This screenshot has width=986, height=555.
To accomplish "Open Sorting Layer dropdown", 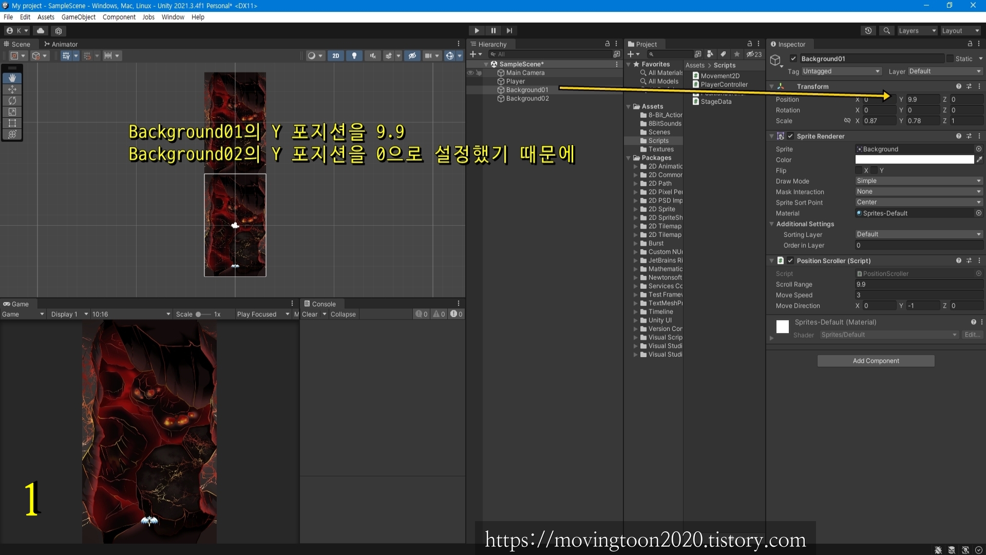I will (919, 234).
